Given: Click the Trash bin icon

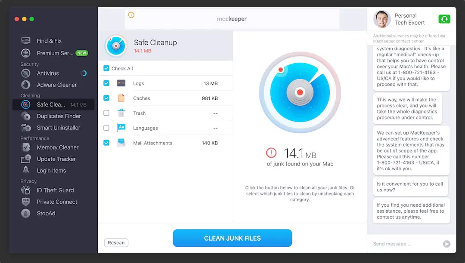Looking at the screenshot, I should click(x=121, y=113).
